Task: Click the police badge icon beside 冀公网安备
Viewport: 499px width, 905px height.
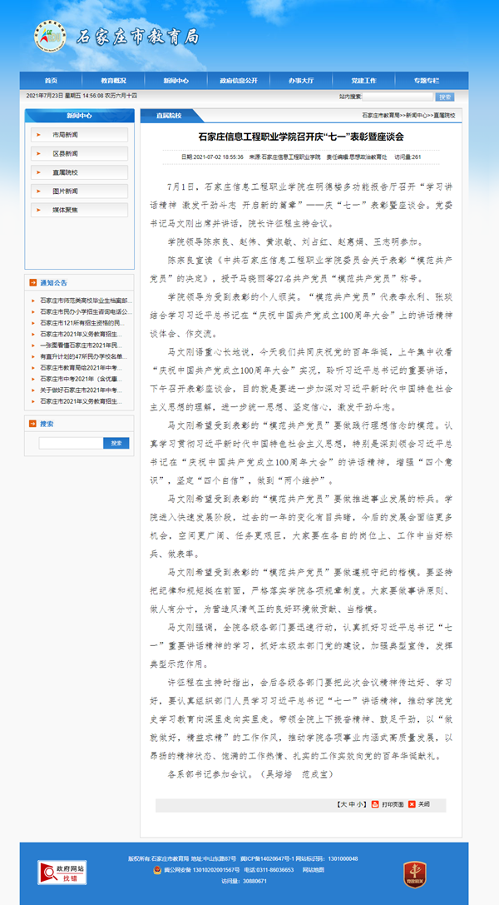Action: pos(156,869)
